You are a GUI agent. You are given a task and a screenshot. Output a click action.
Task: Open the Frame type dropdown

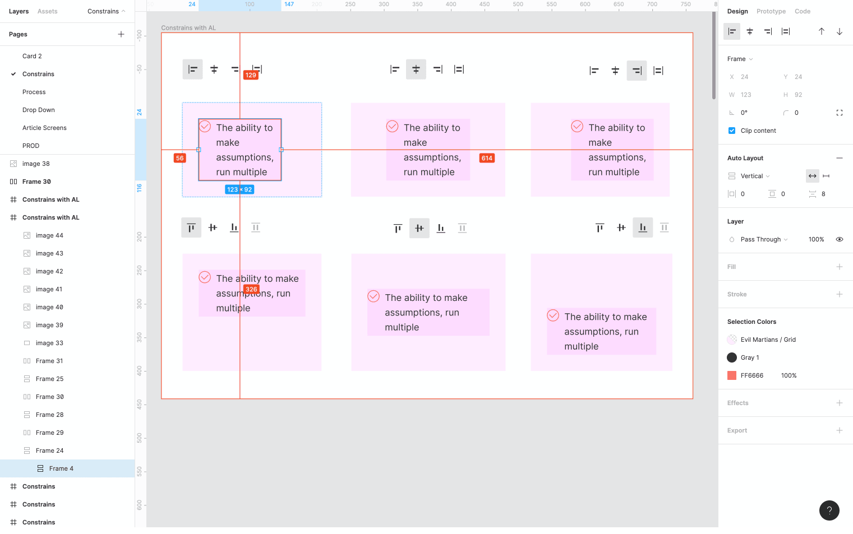(739, 59)
